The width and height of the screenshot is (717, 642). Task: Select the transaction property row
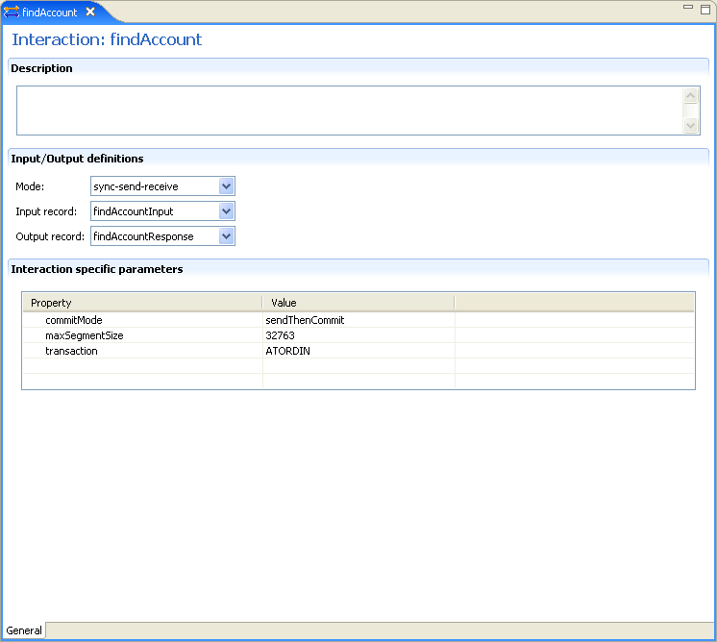[x=358, y=351]
